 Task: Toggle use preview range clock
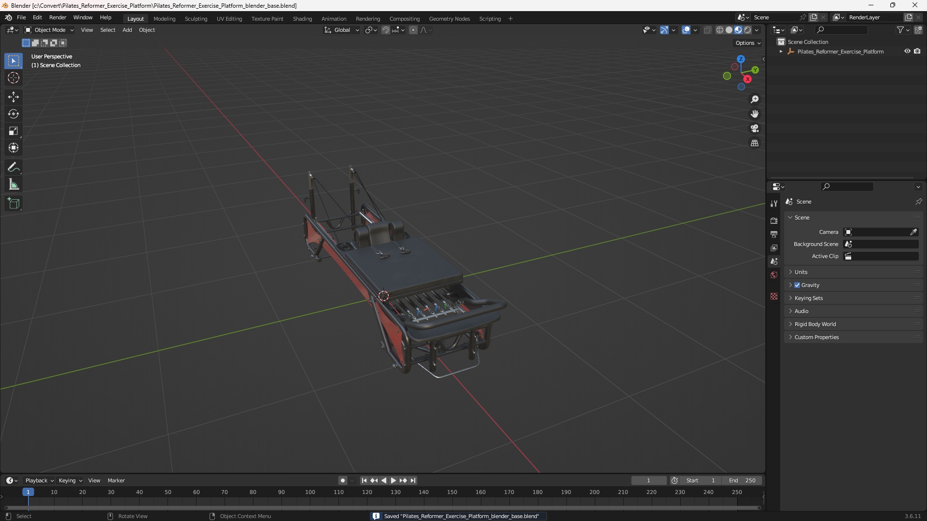tap(674, 480)
